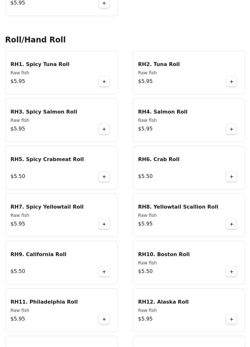Click the Roll/Hand Roll section heading

click(x=35, y=40)
